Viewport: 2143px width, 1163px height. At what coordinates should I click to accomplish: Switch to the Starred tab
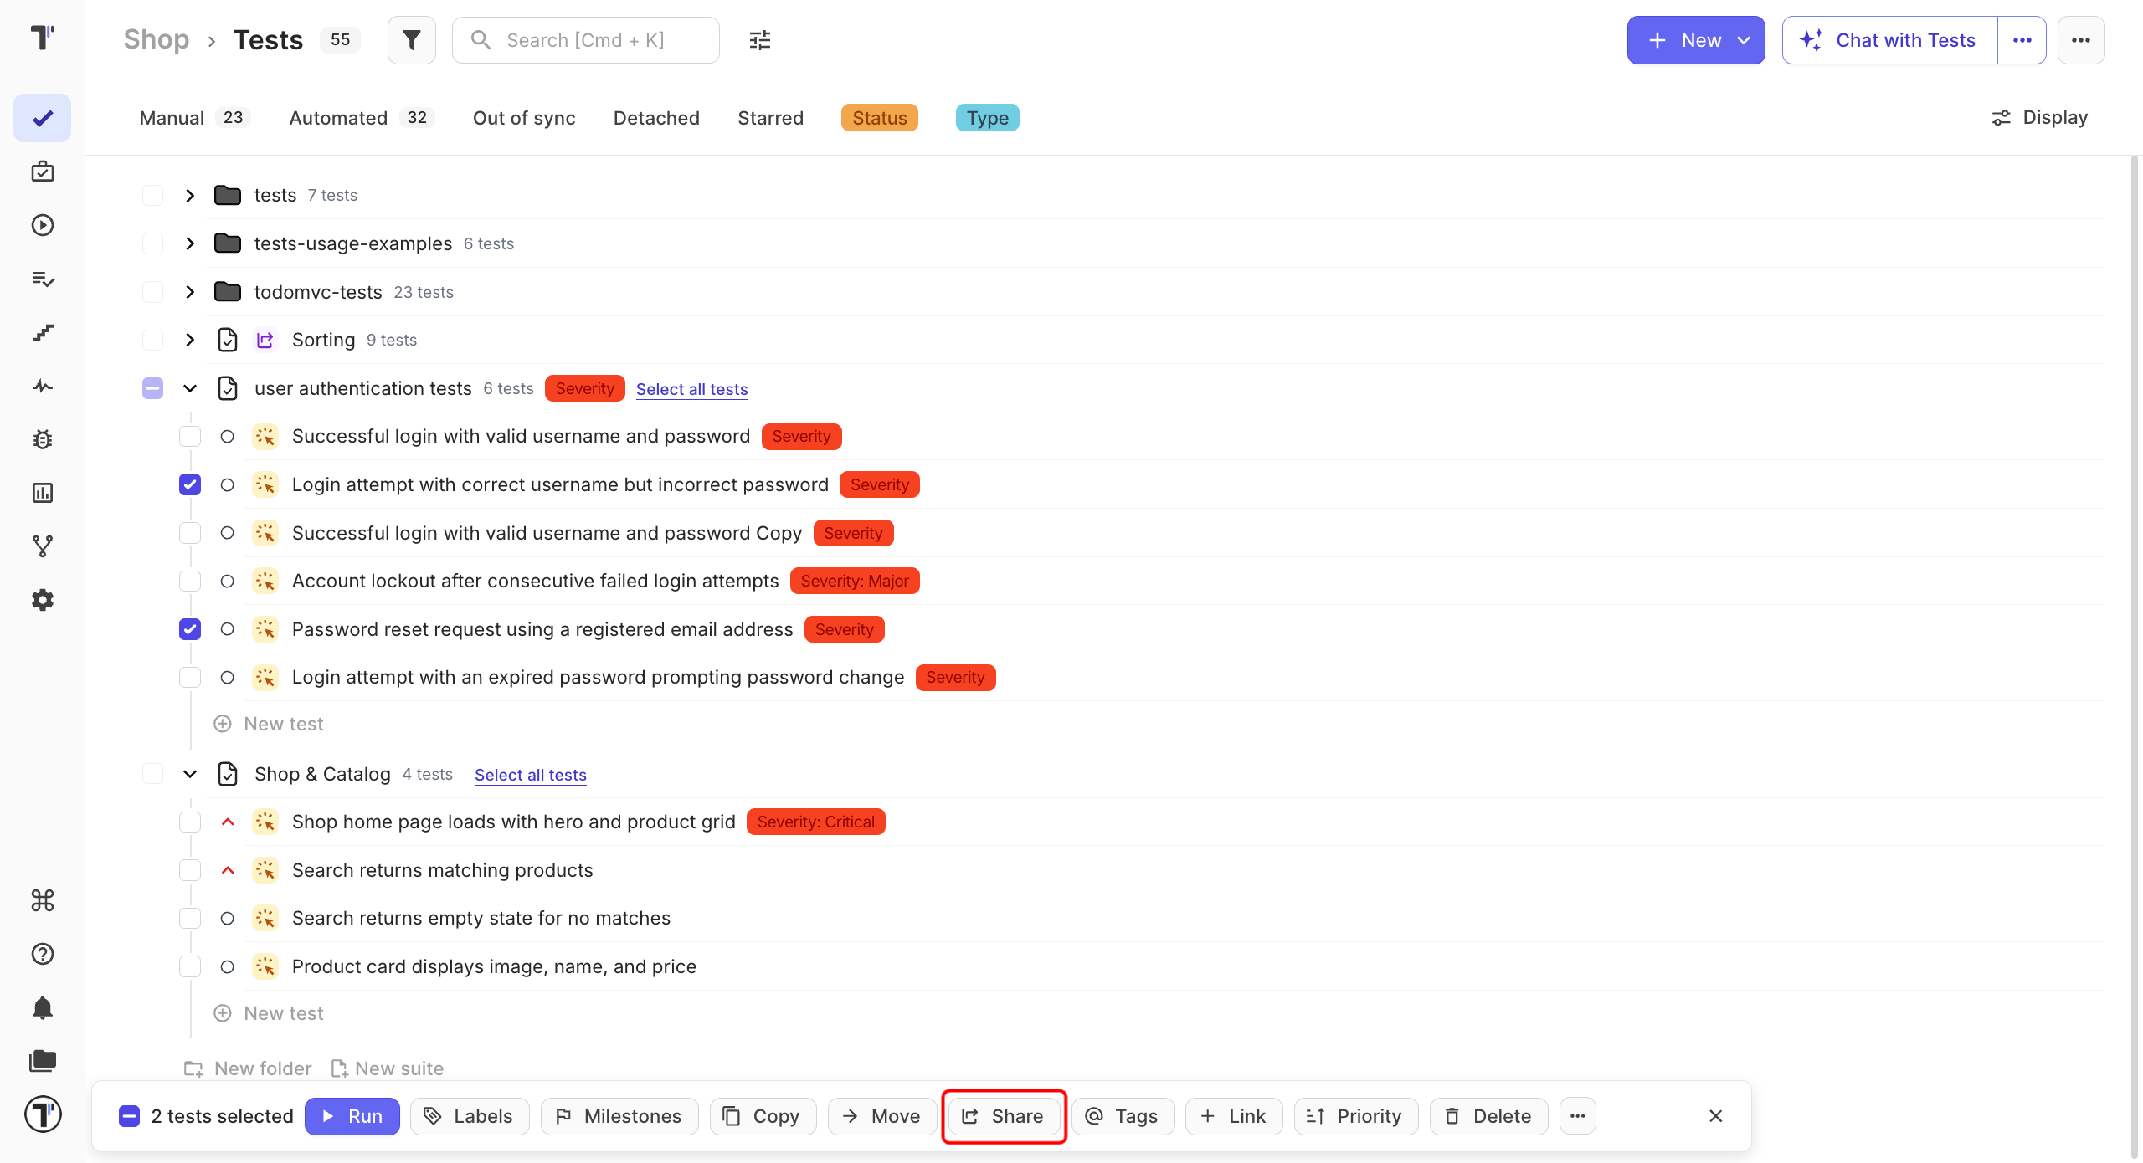tap(770, 118)
